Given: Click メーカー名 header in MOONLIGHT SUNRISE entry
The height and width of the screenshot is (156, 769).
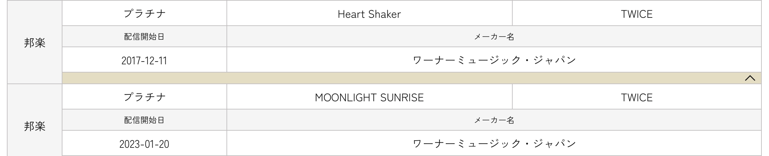Looking at the screenshot, I should 494,120.
